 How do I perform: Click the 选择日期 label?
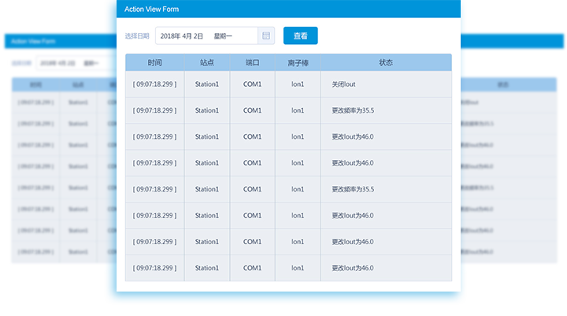pos(137,36)
